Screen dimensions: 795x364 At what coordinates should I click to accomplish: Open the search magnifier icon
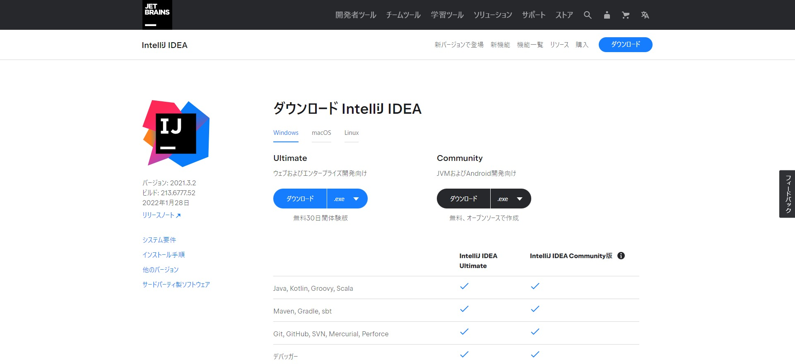click(588, 15)
